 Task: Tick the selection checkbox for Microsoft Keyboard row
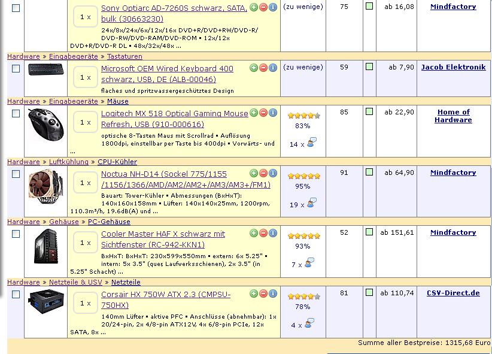point(16,68)
